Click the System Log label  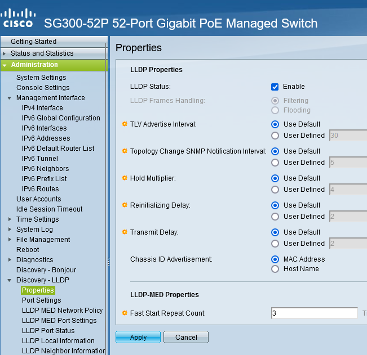[x=34, y=230]
